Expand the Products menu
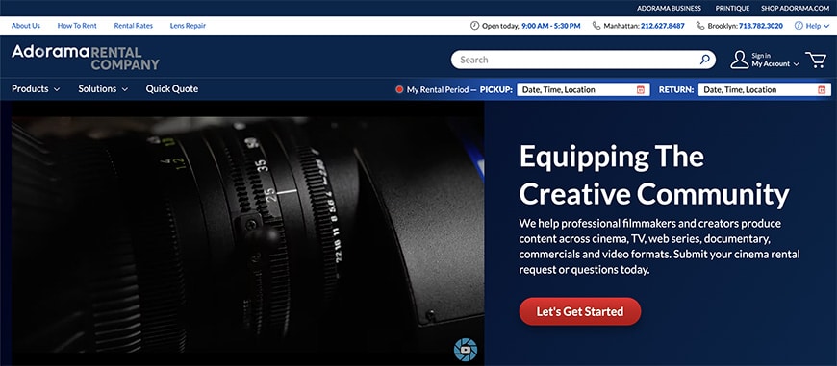Viewport: 837px width, 366px height. [36, 89]
